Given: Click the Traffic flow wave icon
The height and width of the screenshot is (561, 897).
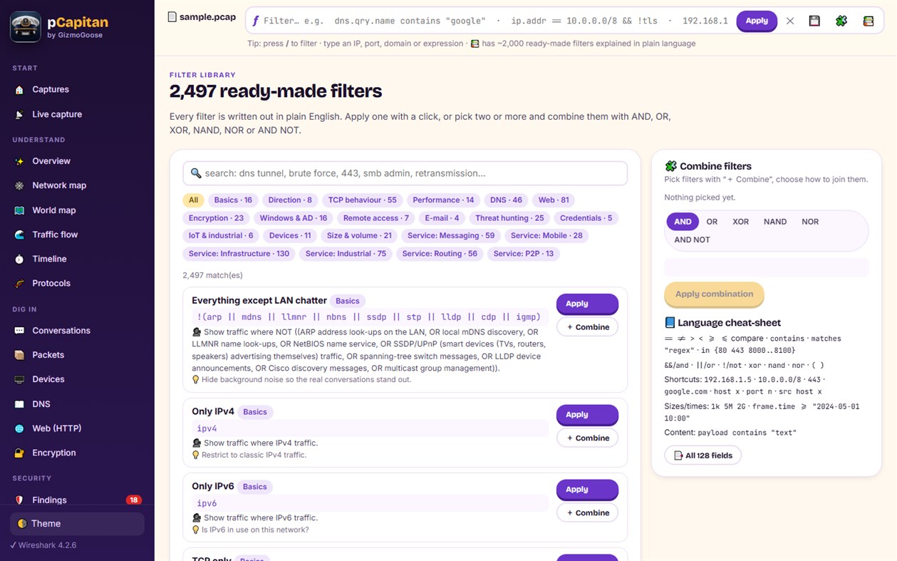Looking at the screenshot, I should 19,235.
